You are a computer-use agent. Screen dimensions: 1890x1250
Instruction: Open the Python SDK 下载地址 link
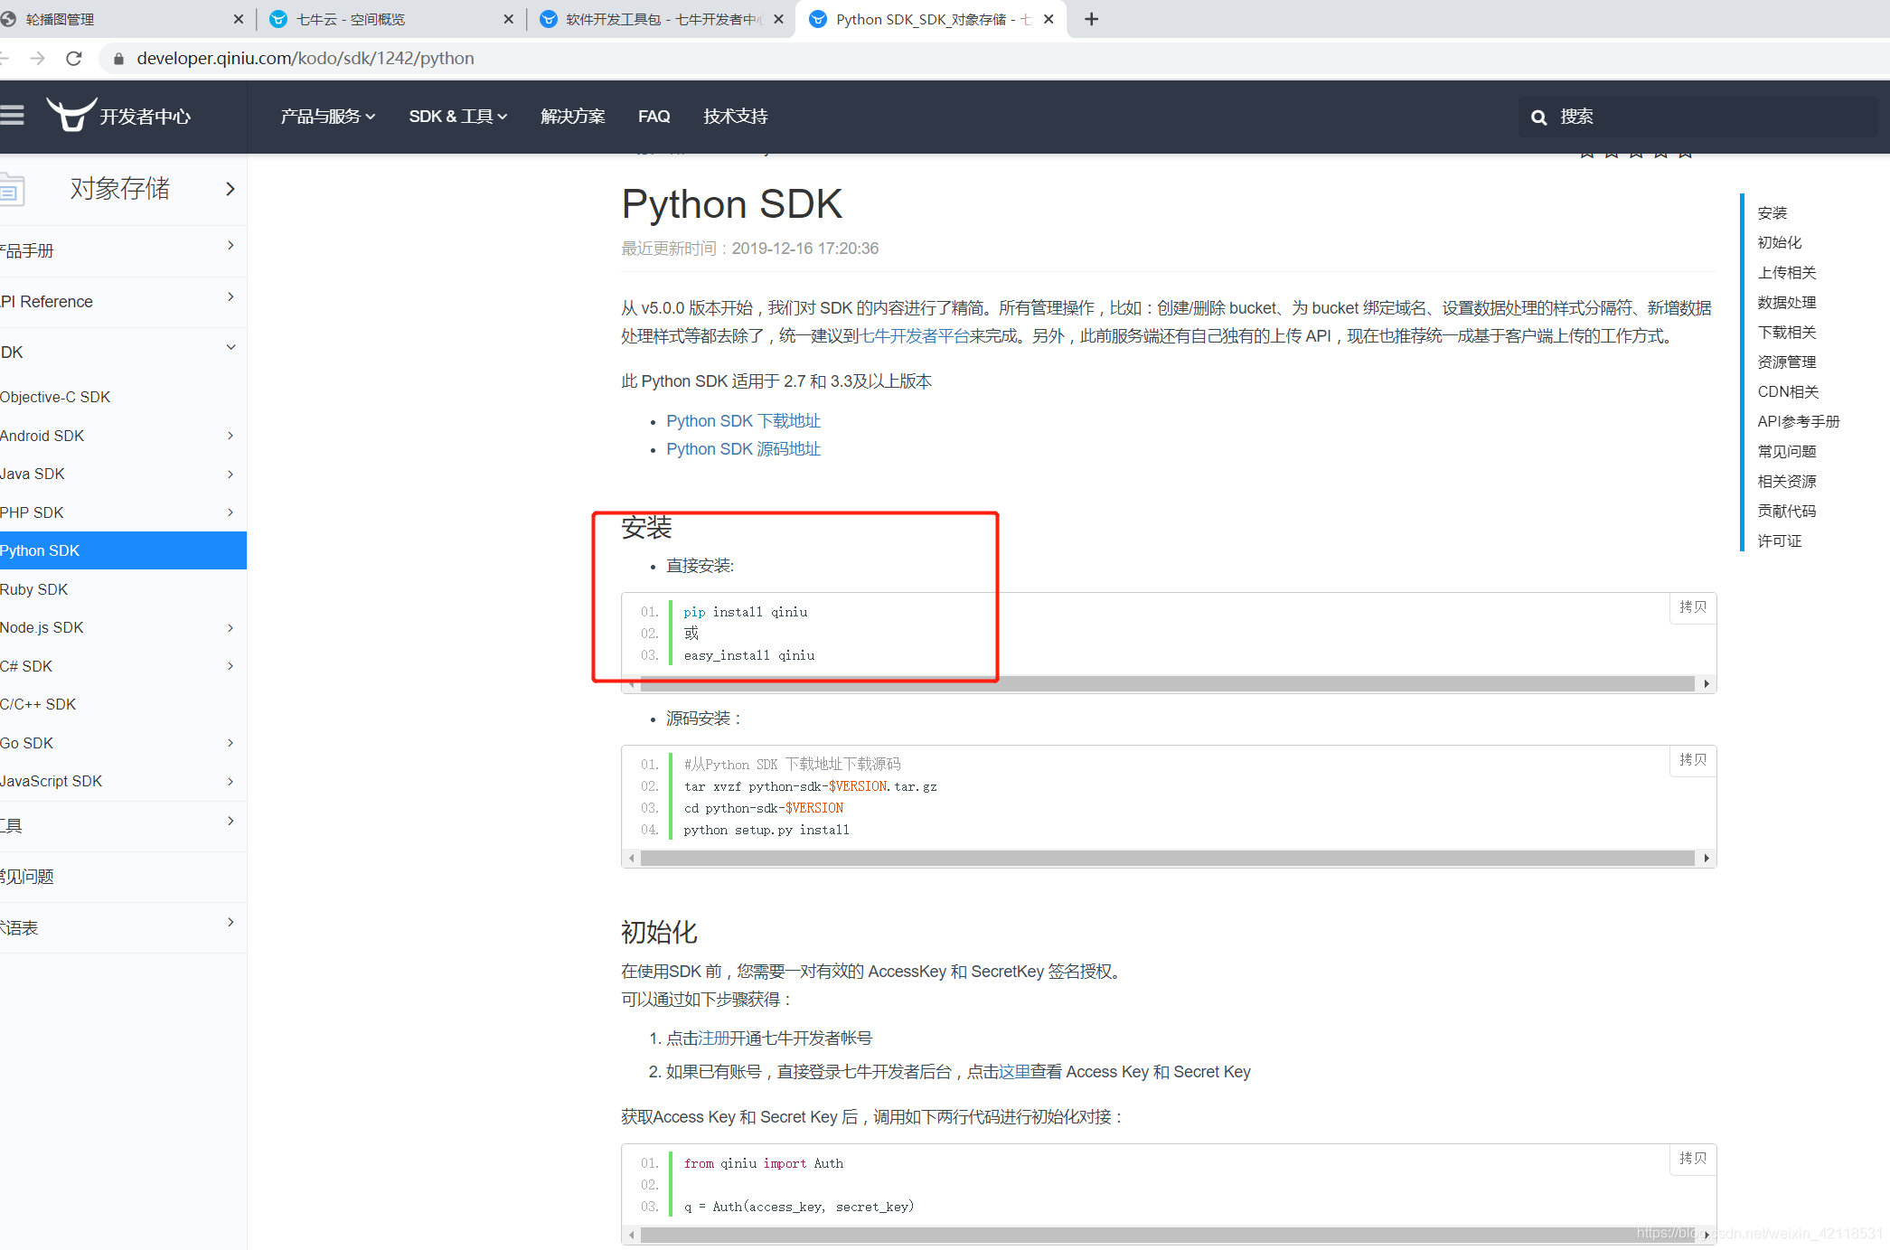tap(743, 421)
